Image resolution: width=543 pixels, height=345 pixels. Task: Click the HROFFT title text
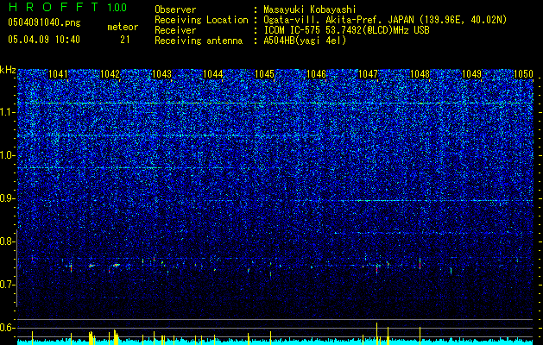coord(53,7)
